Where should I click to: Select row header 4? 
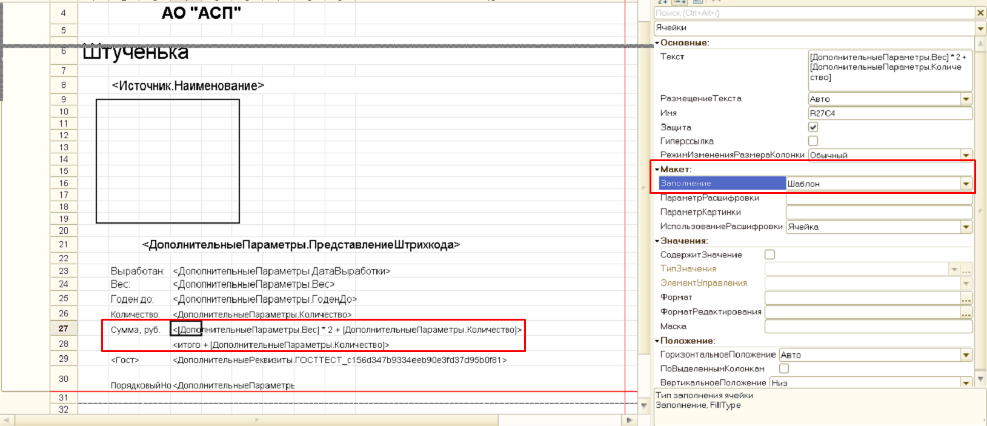[64, 13]
